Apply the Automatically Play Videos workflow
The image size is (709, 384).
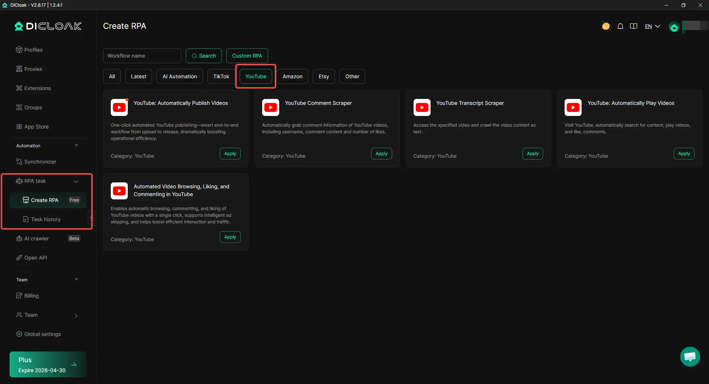[684, 154]
